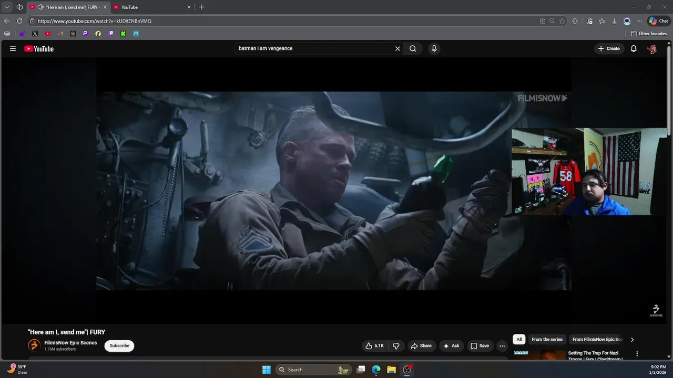
Task: Like the video with 5.1K likes
Action: coord(374,346)
